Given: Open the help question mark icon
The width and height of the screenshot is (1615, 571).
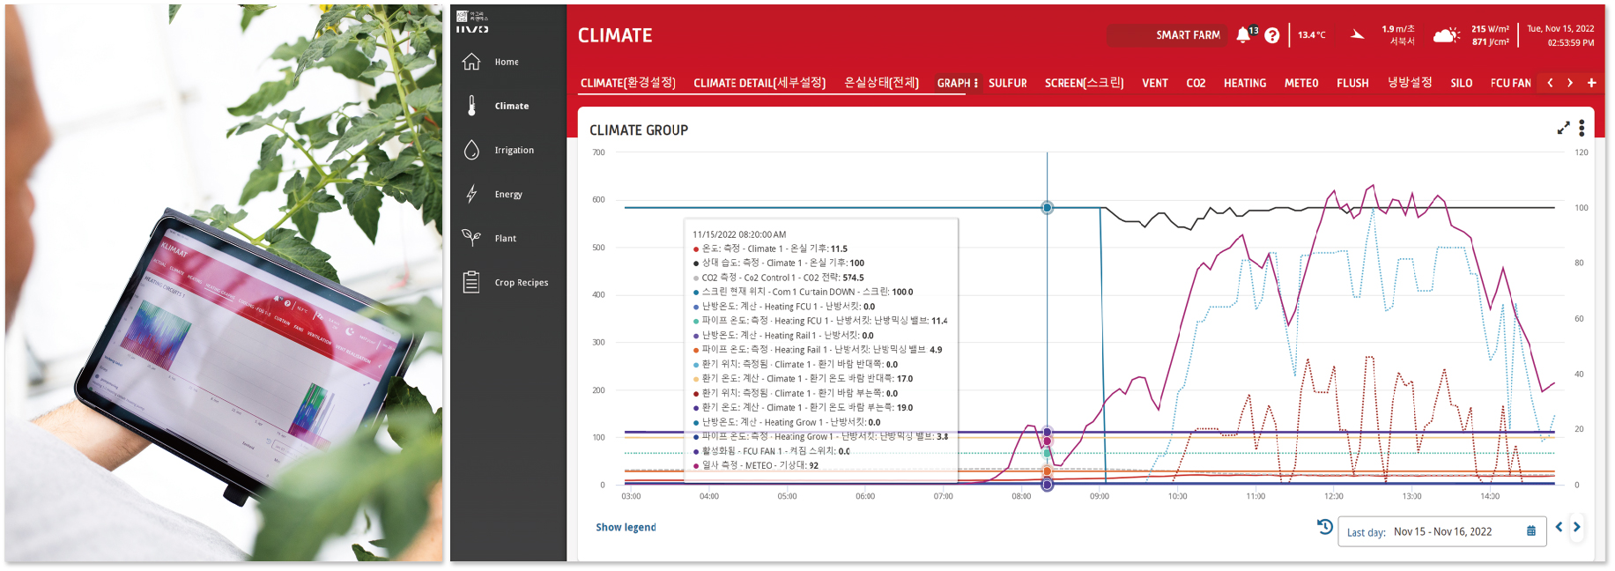Looking at the screenshot, I should [1271, 35].
